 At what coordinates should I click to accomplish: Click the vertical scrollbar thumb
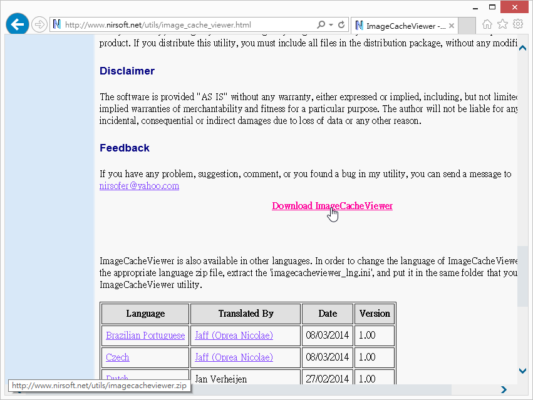(523, 276)
